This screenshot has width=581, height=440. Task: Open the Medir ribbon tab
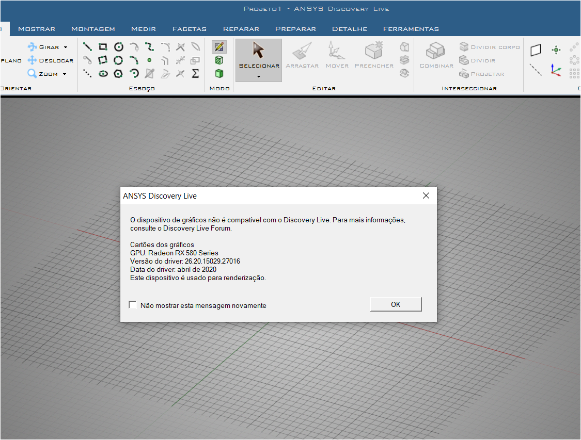point(144,29)
